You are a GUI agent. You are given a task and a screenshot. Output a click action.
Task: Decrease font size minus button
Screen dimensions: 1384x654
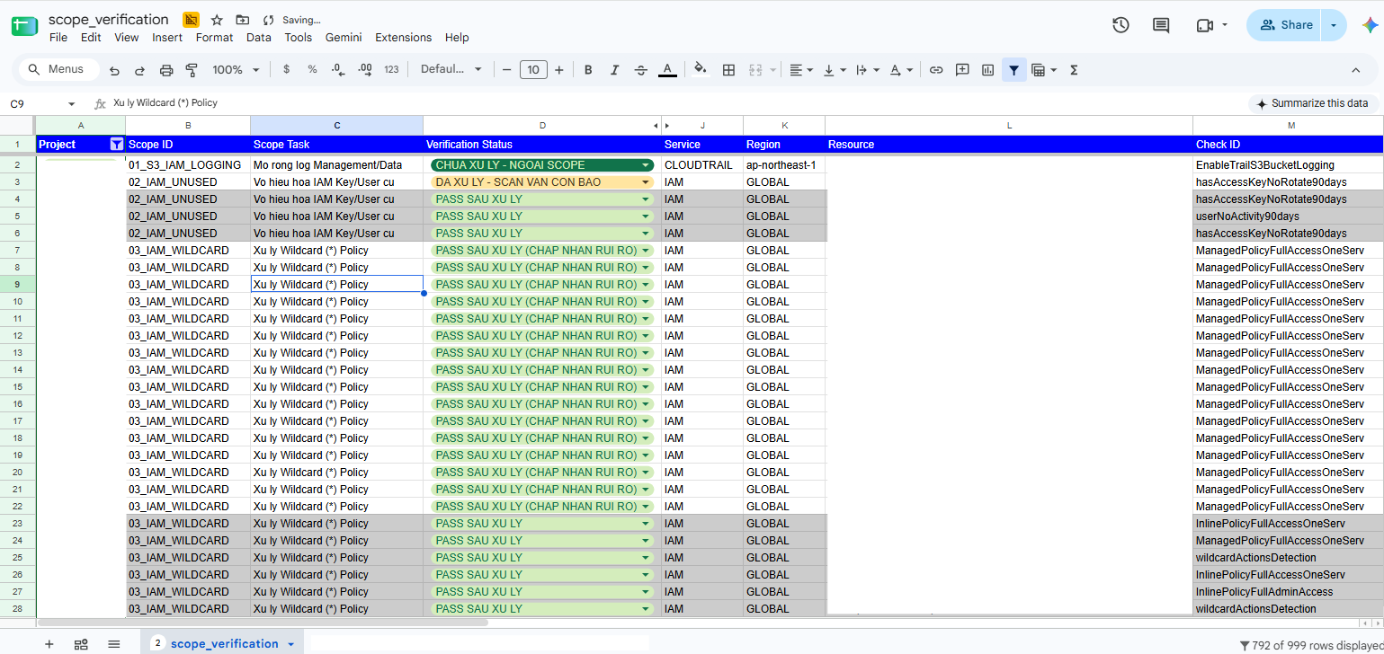507,69
